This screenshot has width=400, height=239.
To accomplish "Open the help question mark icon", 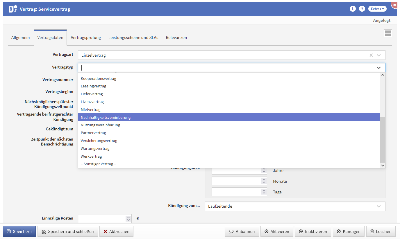I will [362, 9].
